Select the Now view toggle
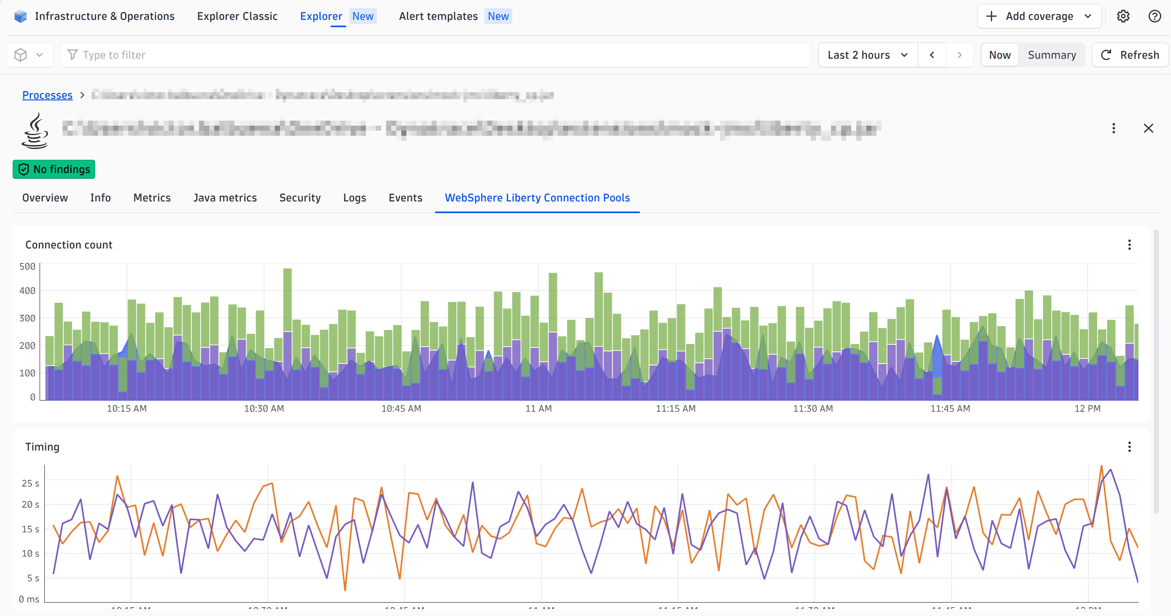Viewport: 1171px width, 616px height. 1000,55
